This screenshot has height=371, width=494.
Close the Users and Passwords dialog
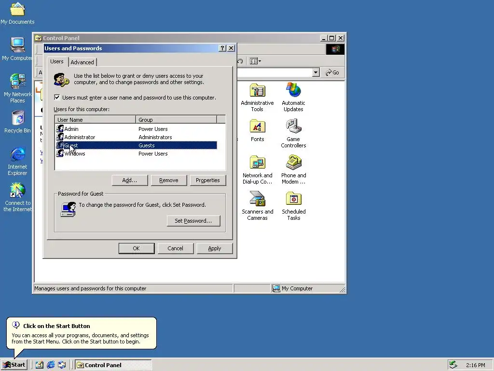click(x=231, y=48)
